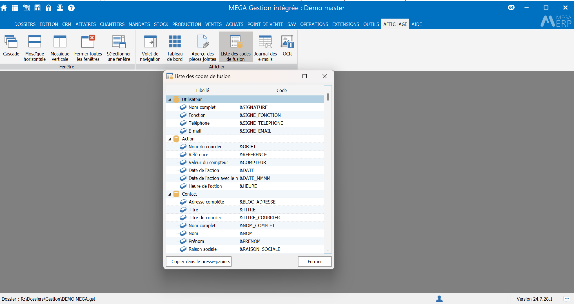Click the user icon in status bar
This screenshot has height=304, width=574.
[439, 299]
